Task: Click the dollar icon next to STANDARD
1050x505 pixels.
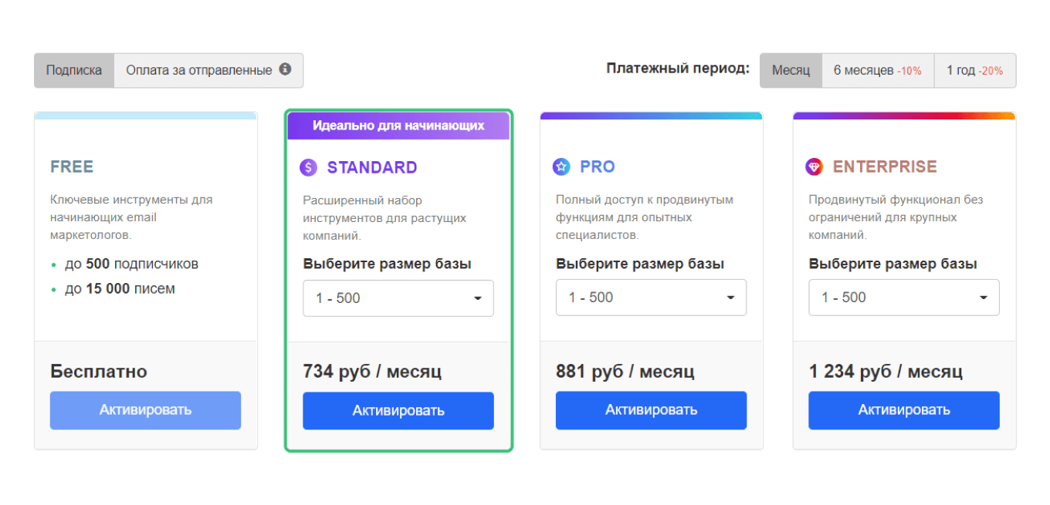Action: 308,167
